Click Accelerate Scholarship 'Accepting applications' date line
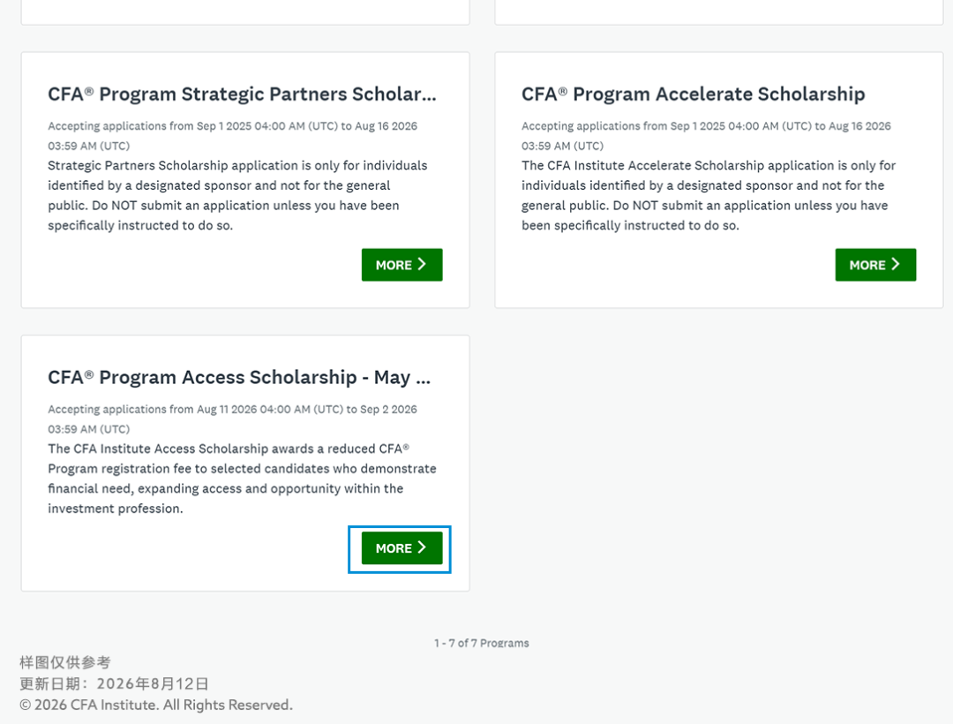Screen dimensions: 953x724 click(706, 136)
